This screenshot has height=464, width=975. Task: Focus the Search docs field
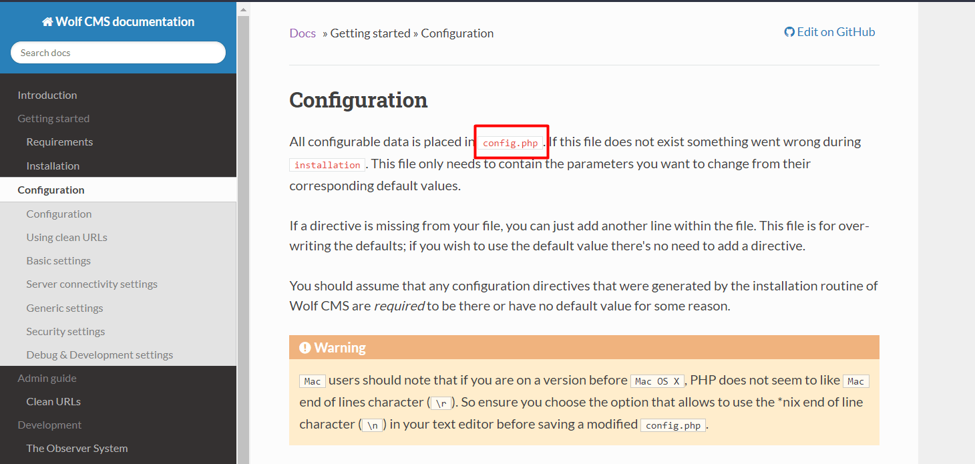(x=118, y=53)
